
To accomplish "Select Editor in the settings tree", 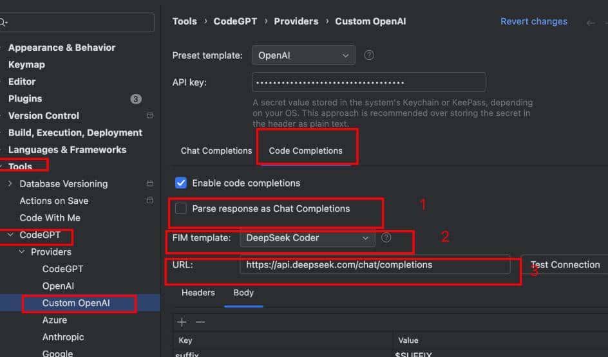I will pos(22,82).
